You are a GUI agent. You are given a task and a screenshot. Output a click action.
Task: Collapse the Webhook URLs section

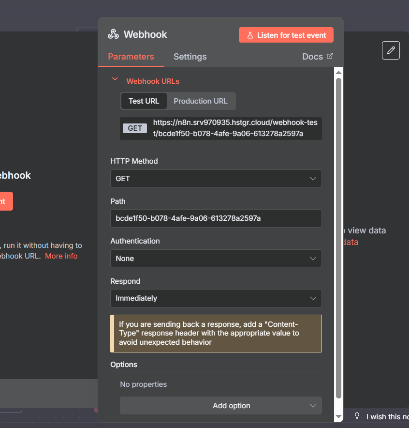click(x=115, y=79)
